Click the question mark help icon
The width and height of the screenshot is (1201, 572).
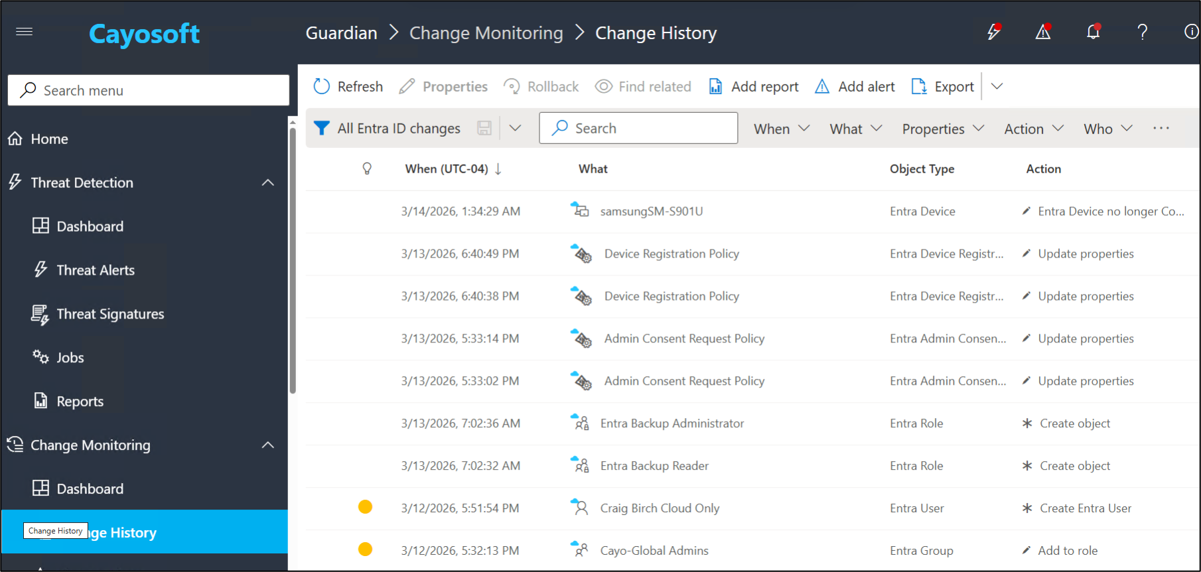pyautogui.click(x=1142, y=32)
